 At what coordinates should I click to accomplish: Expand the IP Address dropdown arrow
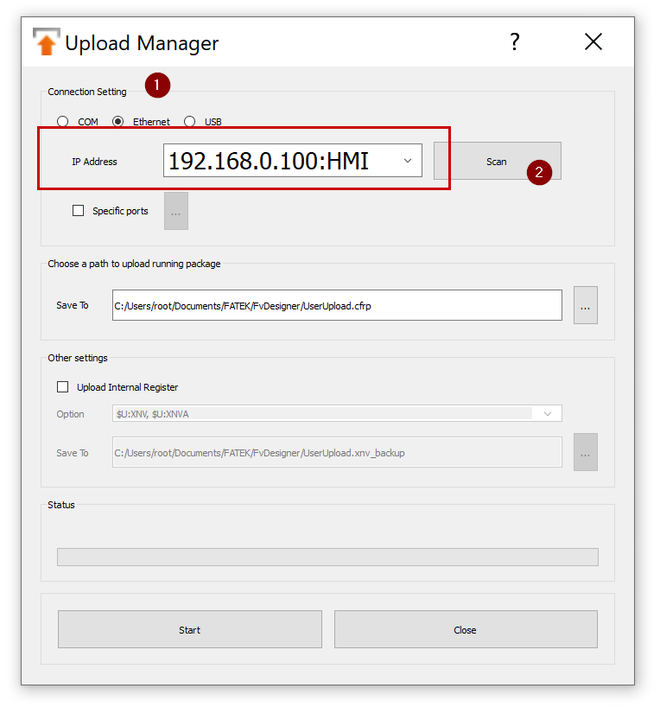point(408,161)
